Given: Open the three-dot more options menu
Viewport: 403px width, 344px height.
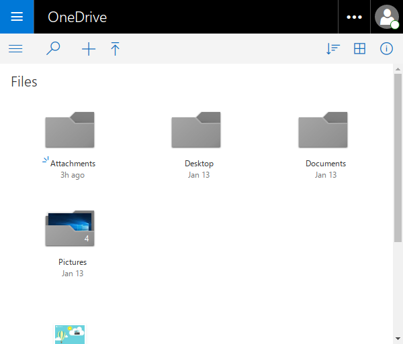Looking at the screenshot, I should (x=354, y=17).
